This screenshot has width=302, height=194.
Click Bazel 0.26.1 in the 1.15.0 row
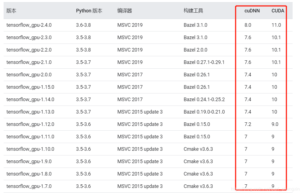(x=197, y=87)
